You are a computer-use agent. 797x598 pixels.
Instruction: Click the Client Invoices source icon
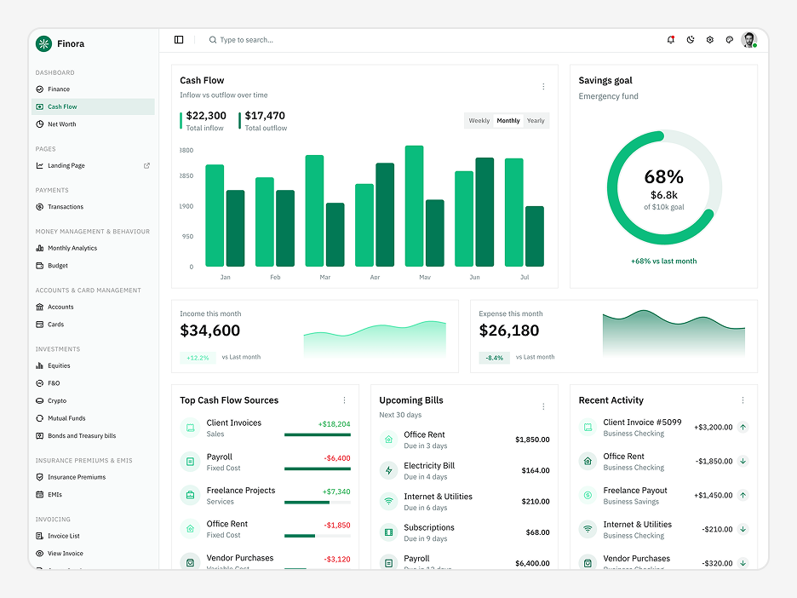(190, 428)
